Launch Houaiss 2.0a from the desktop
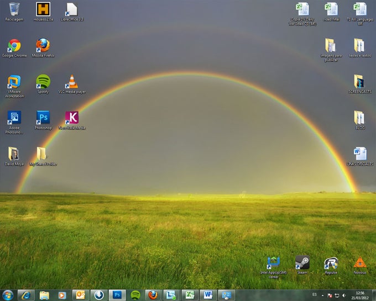Viewport: 376px width, 301px height. [x=43, y=12]
